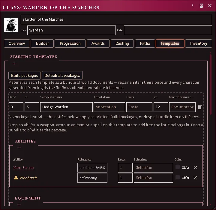The image size is (216, 210).
Task: Open the Inventory tab
Action: tap(199, 43)
